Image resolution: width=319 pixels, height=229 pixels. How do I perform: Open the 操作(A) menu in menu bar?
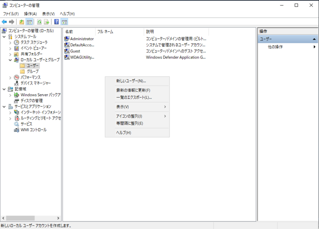(30, 14)
